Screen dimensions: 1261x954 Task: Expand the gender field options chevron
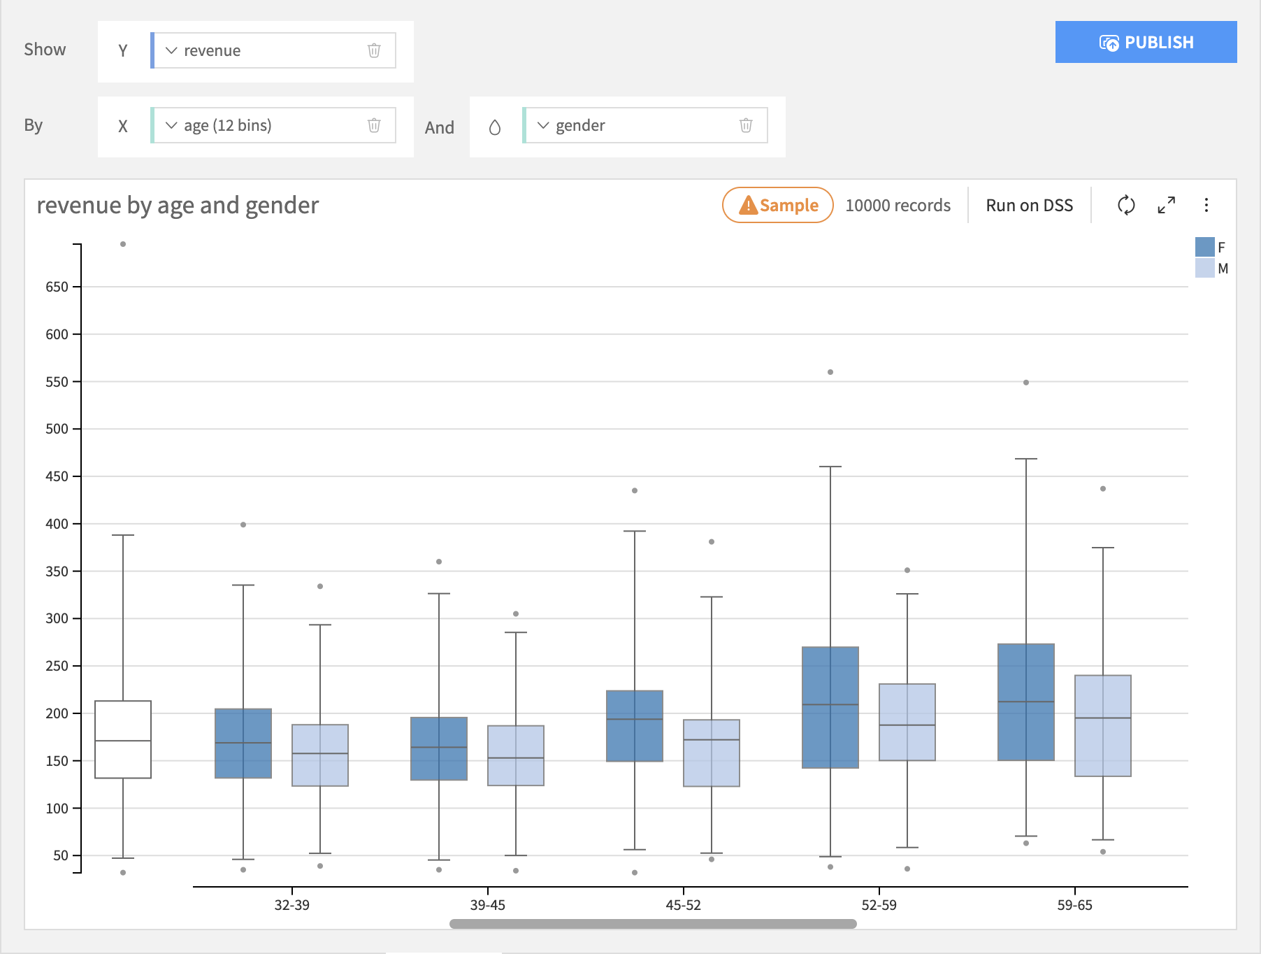pyautogui.click(x=543, y=125)
